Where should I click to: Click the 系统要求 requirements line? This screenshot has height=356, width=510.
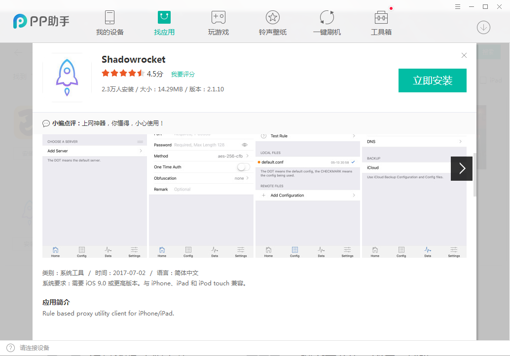[x=145, y=283]
